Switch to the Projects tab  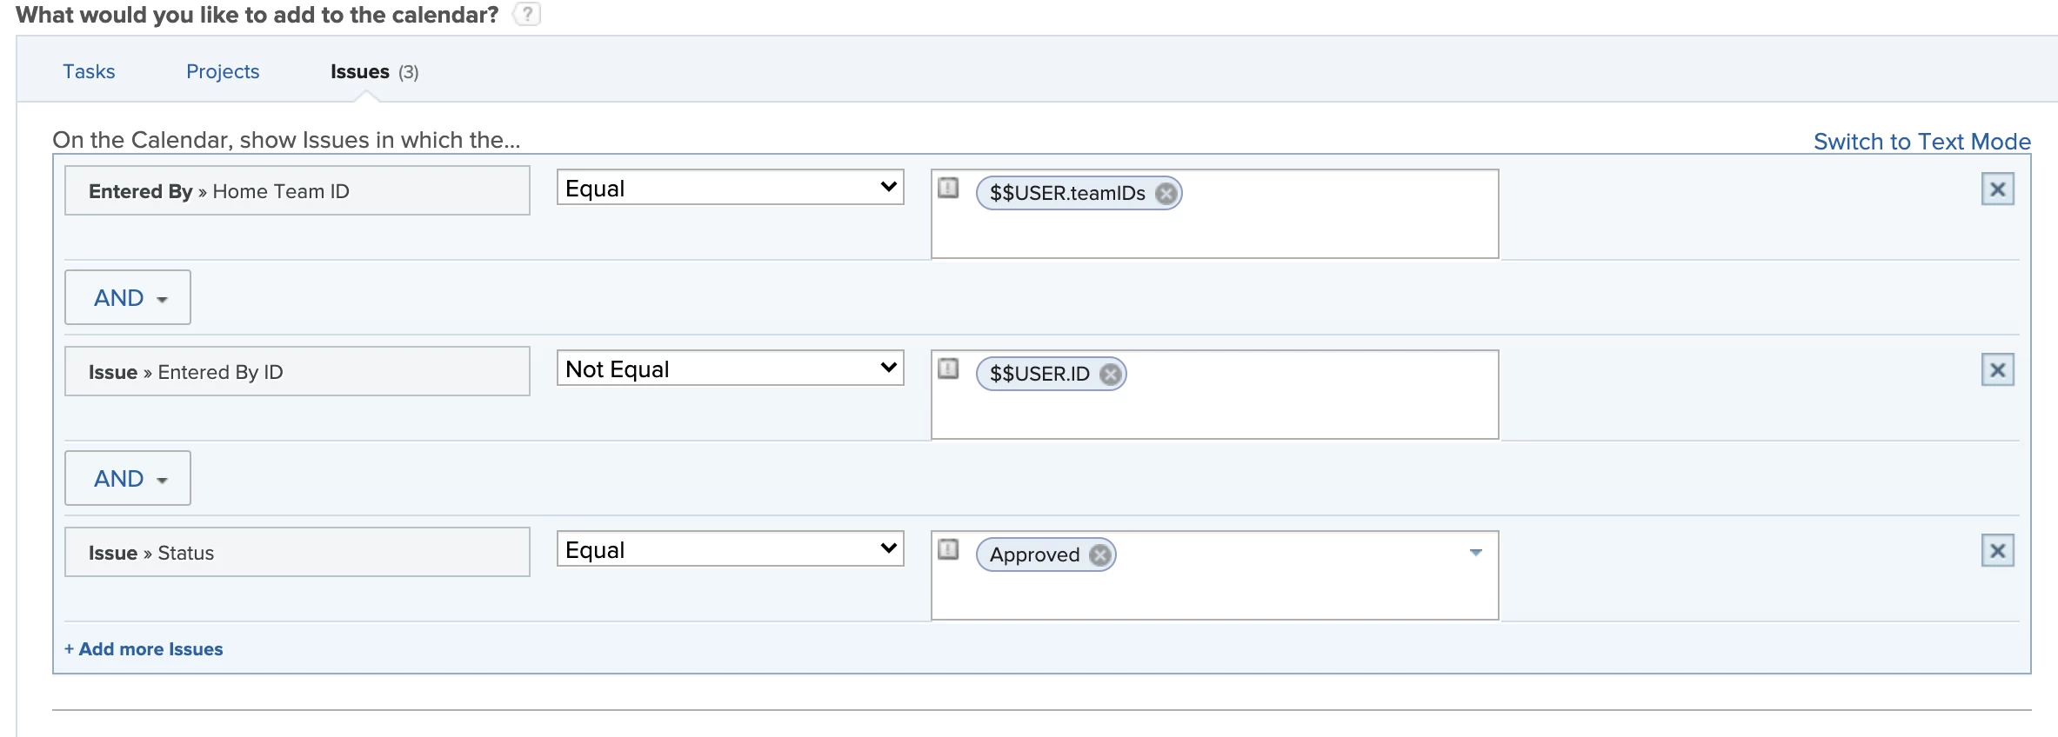223,71
